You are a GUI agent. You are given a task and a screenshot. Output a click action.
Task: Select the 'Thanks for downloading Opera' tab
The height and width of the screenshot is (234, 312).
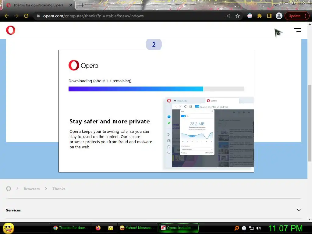(38, 5)
